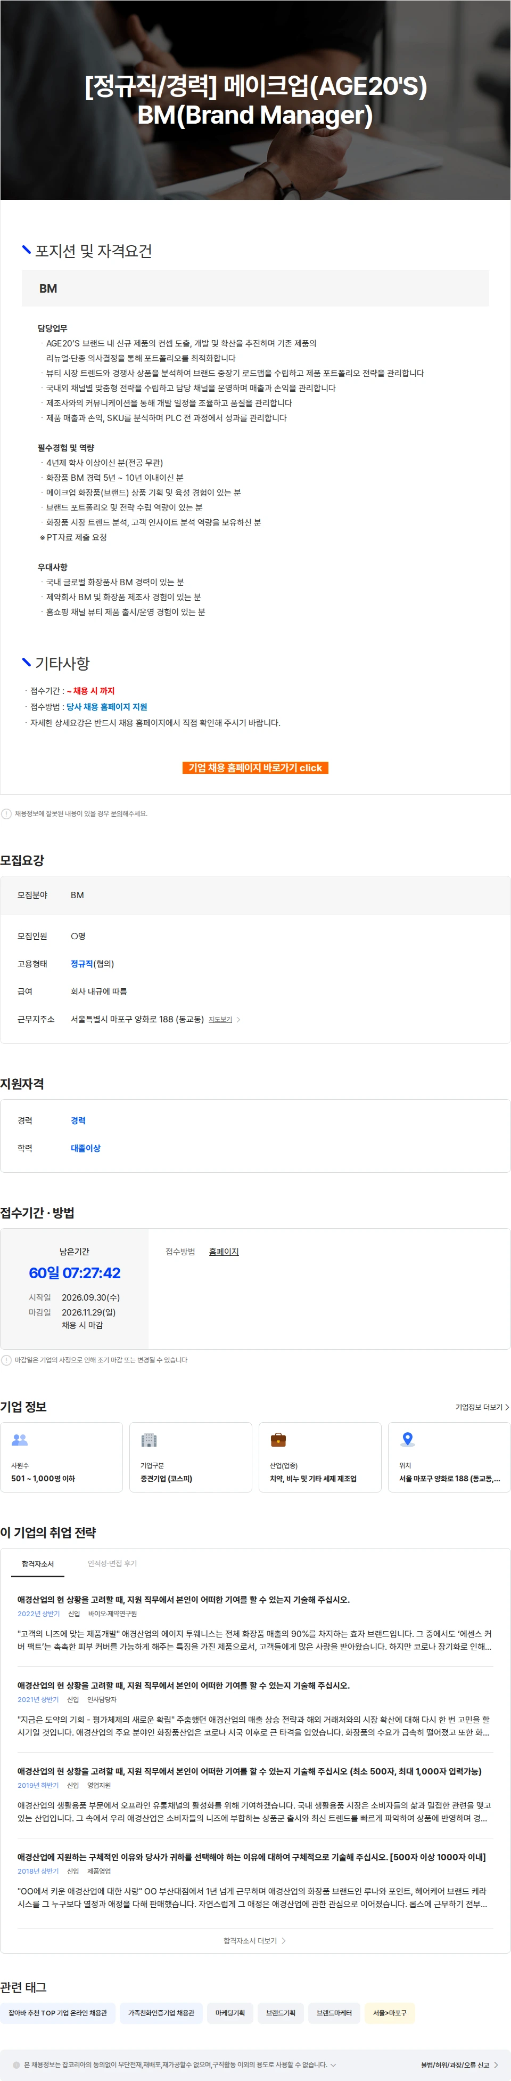The width and height of the screenshot is (511, 2081).
Task: Click the 불법/허위/과장/오류 신고 link
Action: click(458, 2065)
